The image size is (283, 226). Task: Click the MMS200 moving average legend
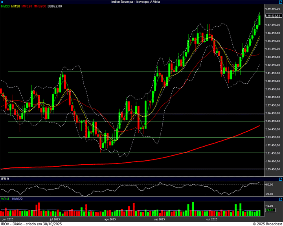point(40,7)
